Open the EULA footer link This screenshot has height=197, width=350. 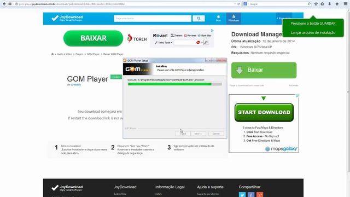tap(159, 194)
